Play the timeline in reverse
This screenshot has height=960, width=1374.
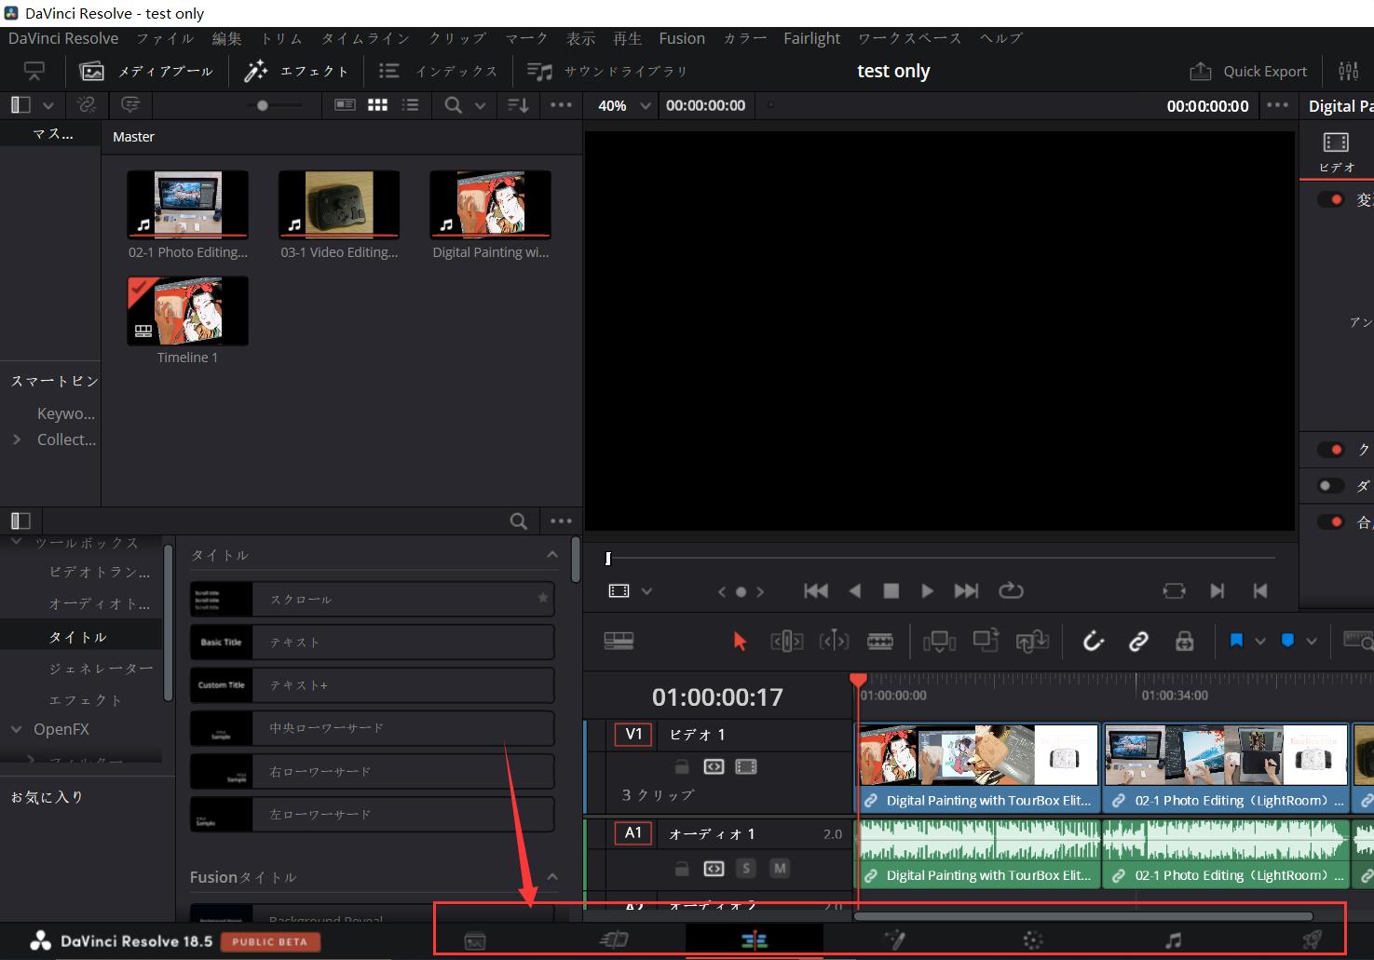[854, 590]
